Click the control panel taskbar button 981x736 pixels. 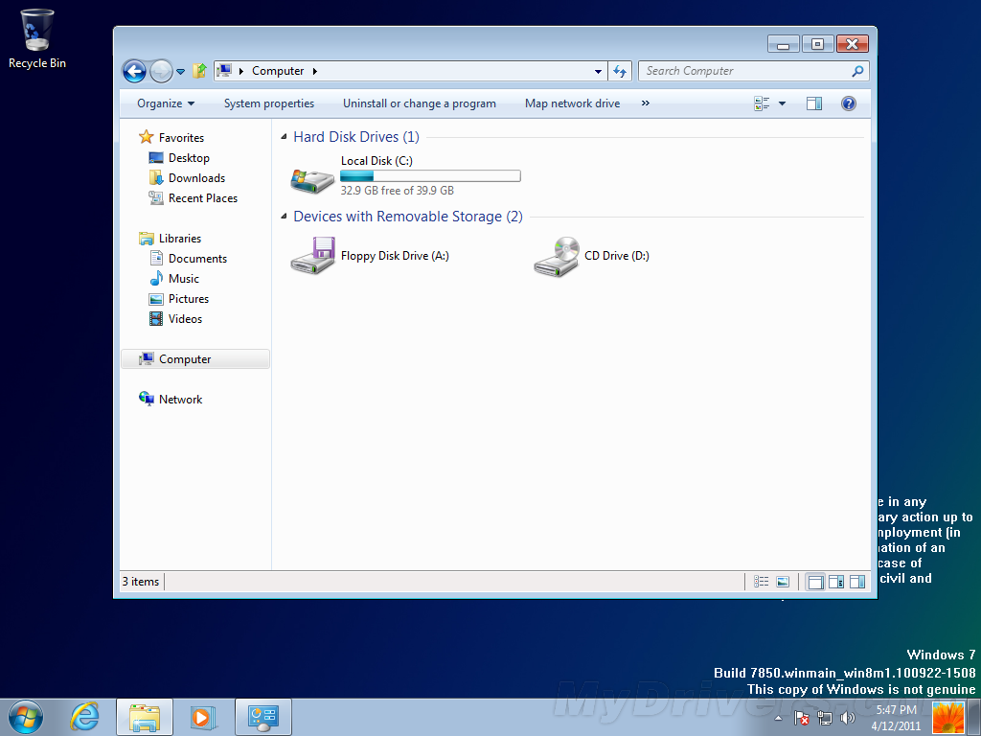263,717
